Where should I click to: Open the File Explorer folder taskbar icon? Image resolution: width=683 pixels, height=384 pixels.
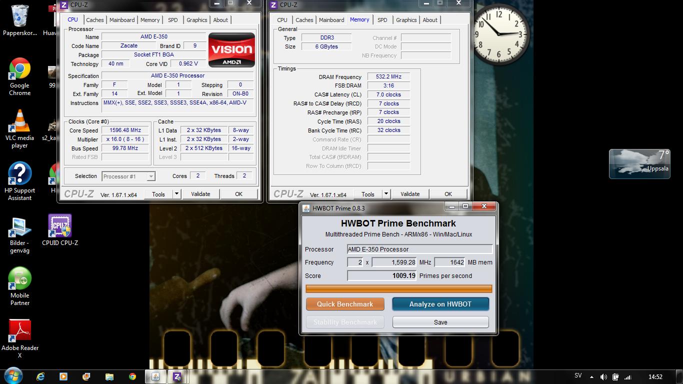click(109, 376)
